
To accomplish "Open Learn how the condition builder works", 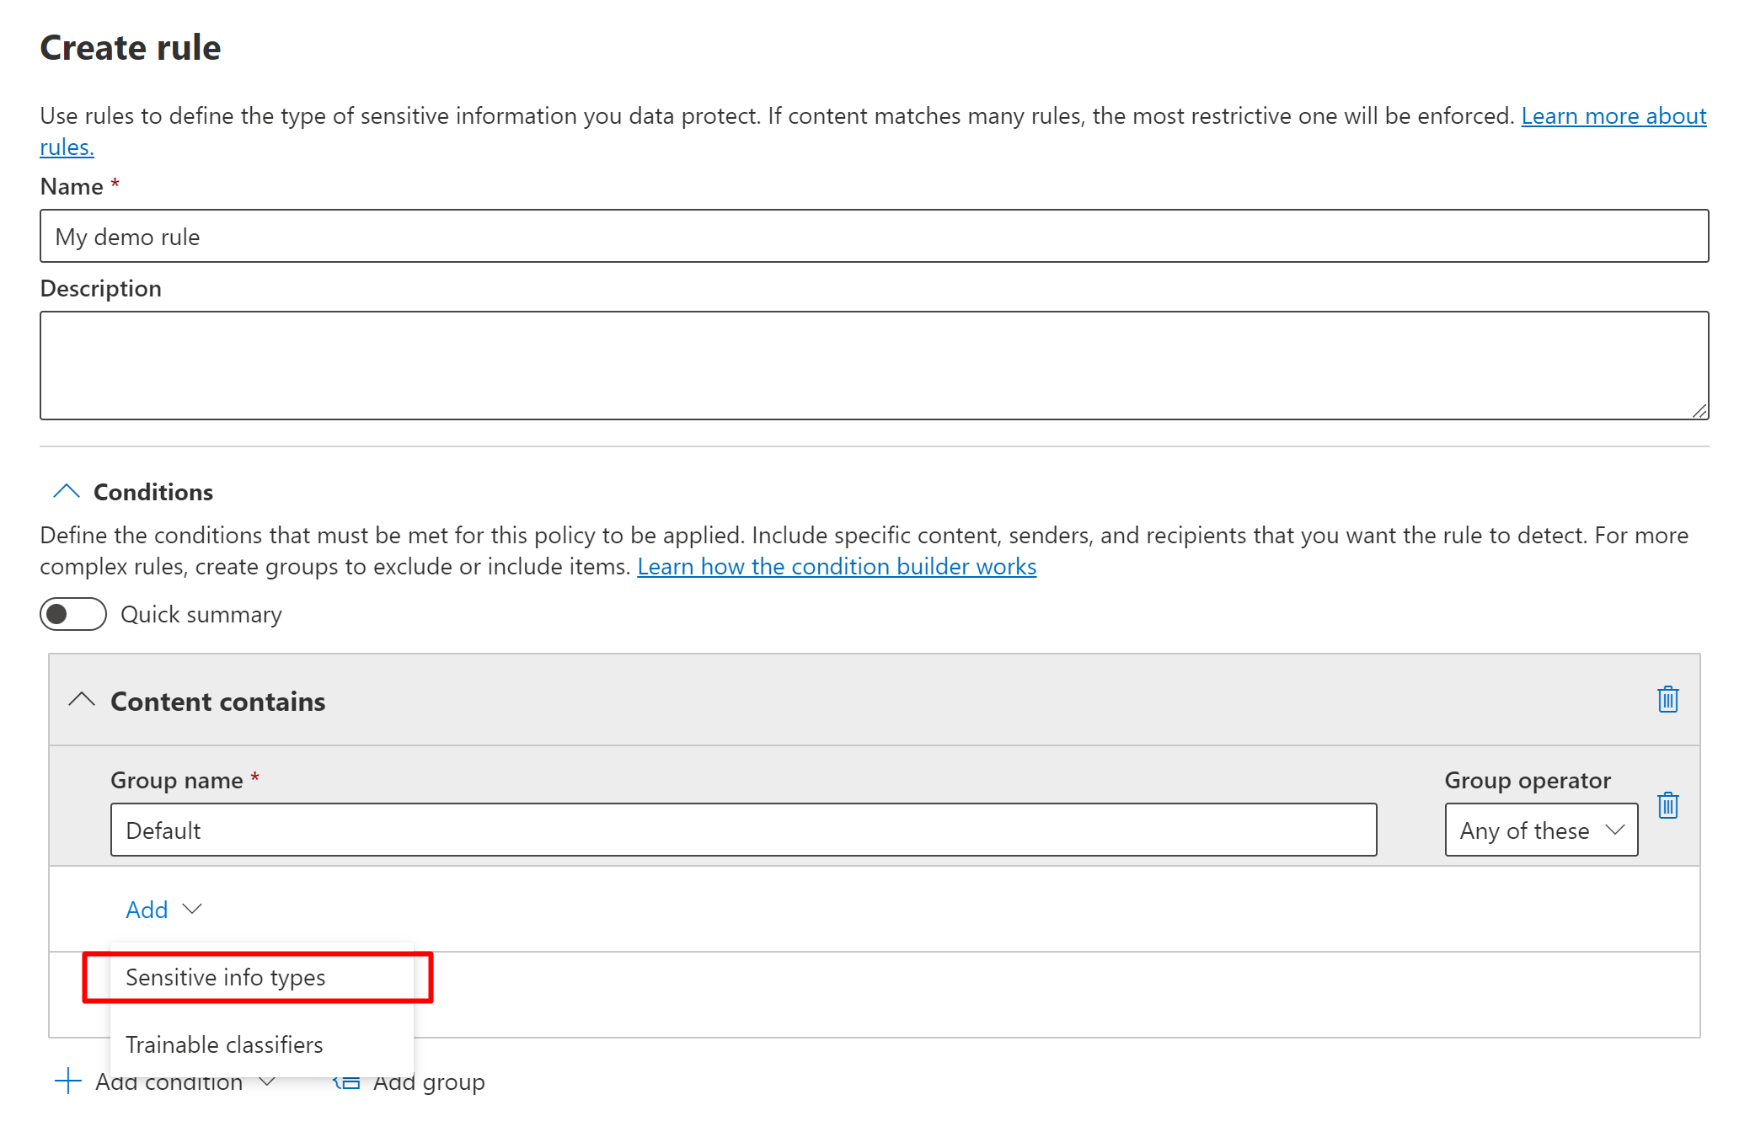I will tap(836, 566).
